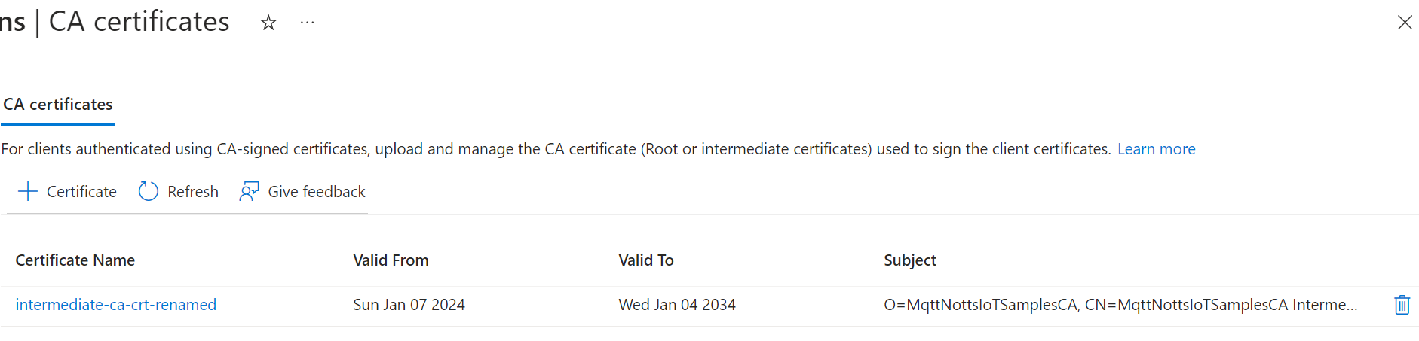Open the intermediate-ca-crt-renamed certificate link

click(x=116, y=305)
